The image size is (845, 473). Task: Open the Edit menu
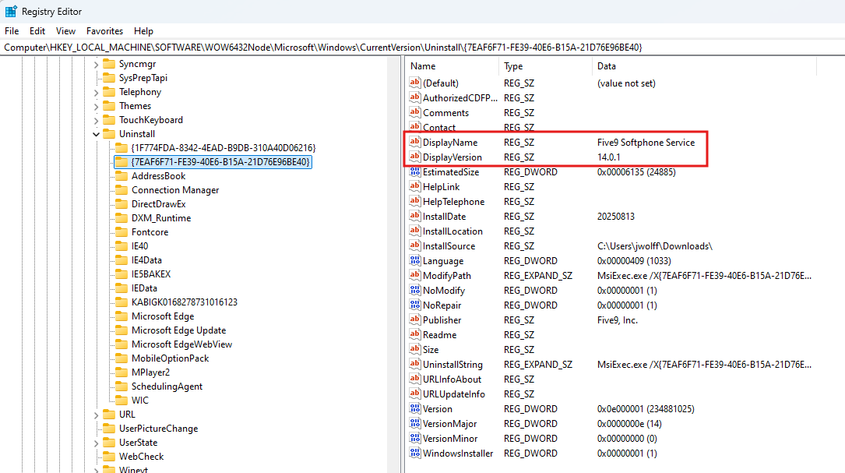[37, 31]
